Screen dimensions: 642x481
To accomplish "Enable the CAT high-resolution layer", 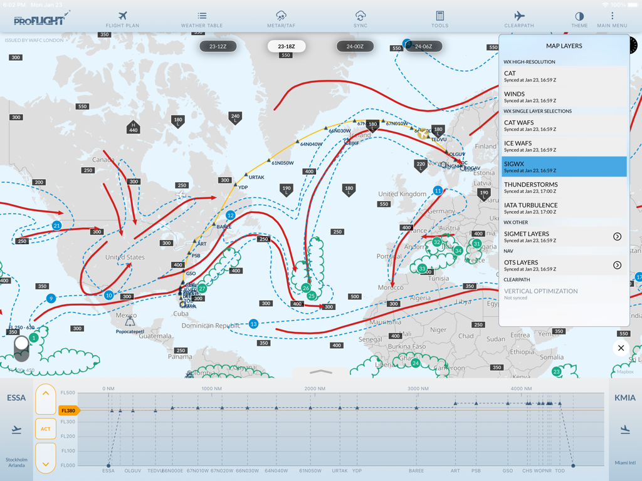I will (x=563, y=75).
